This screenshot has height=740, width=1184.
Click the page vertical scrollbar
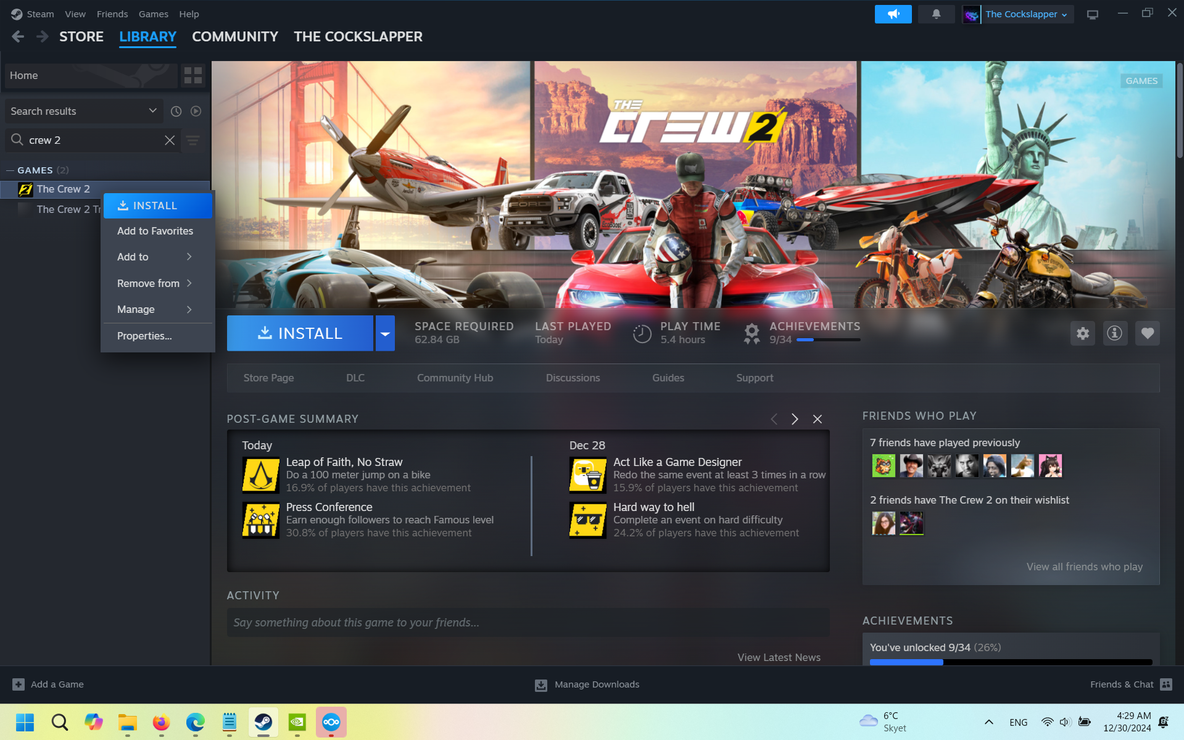click(1180, 111)
